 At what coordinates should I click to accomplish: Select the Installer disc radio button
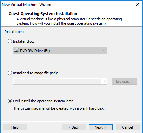coord(10,41)
